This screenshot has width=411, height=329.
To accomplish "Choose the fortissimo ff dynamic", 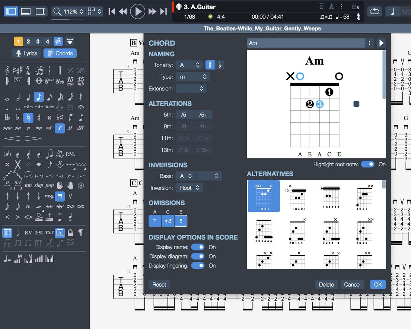I will 70,128.
